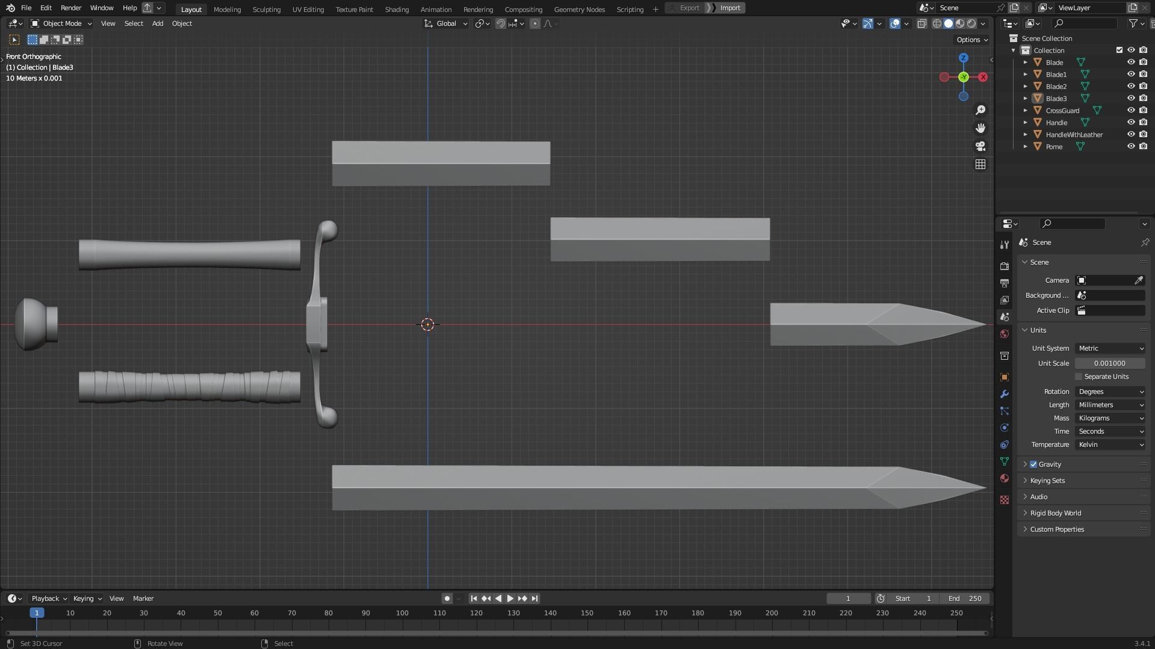Image resolution: width=1155 pixels, height=649 pixels.
Task: Hide the Blade2 object in viewport
Action: tap(1131, 86)
